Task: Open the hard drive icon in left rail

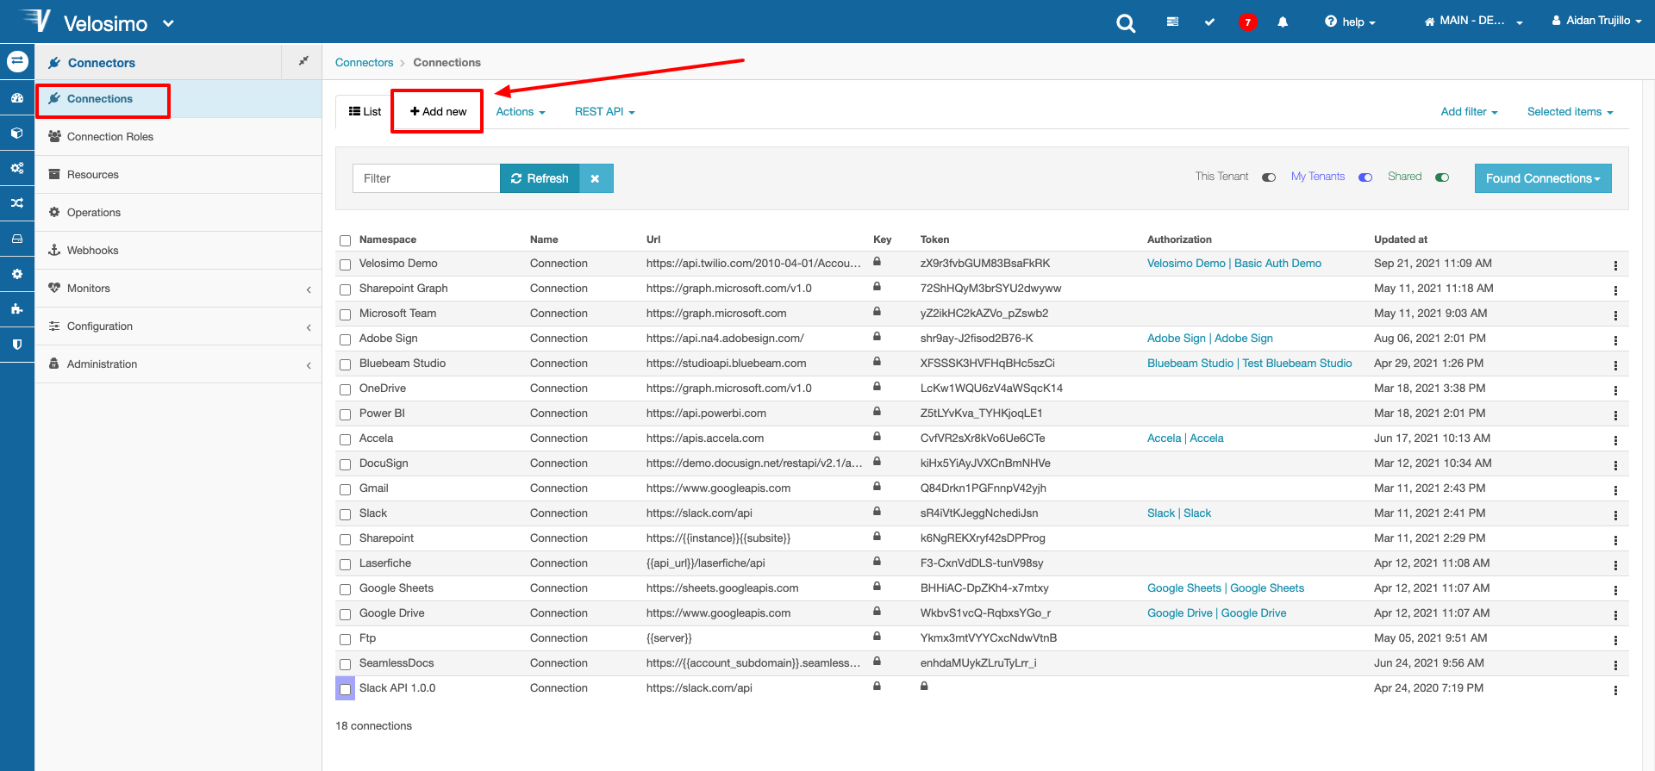Action: coord(17,239)
